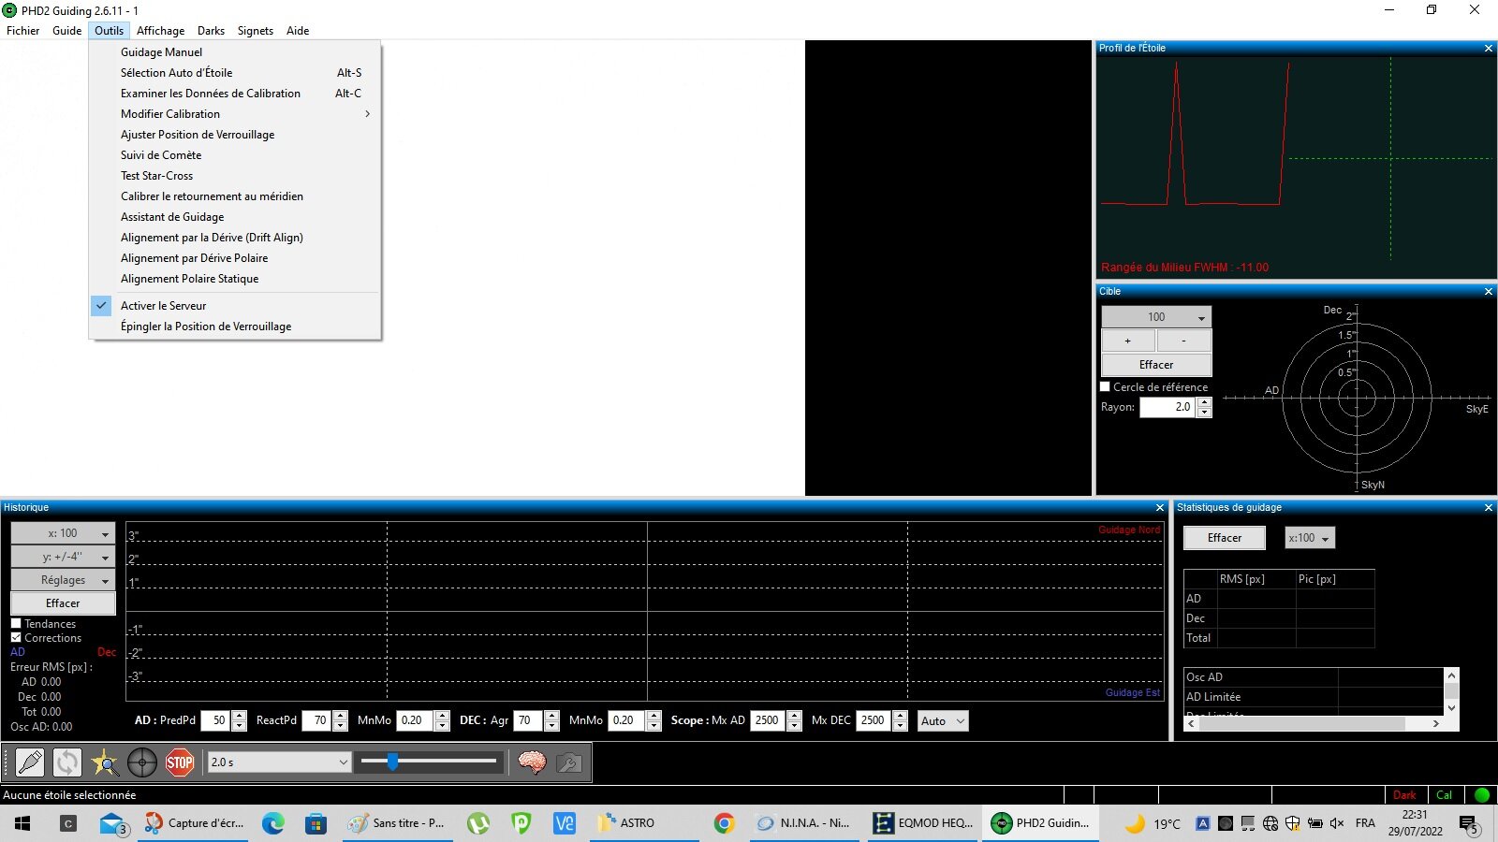The height and width of the screenshot is (842, 1498).
Task: Close the Historique panel
Action: 1160,508
